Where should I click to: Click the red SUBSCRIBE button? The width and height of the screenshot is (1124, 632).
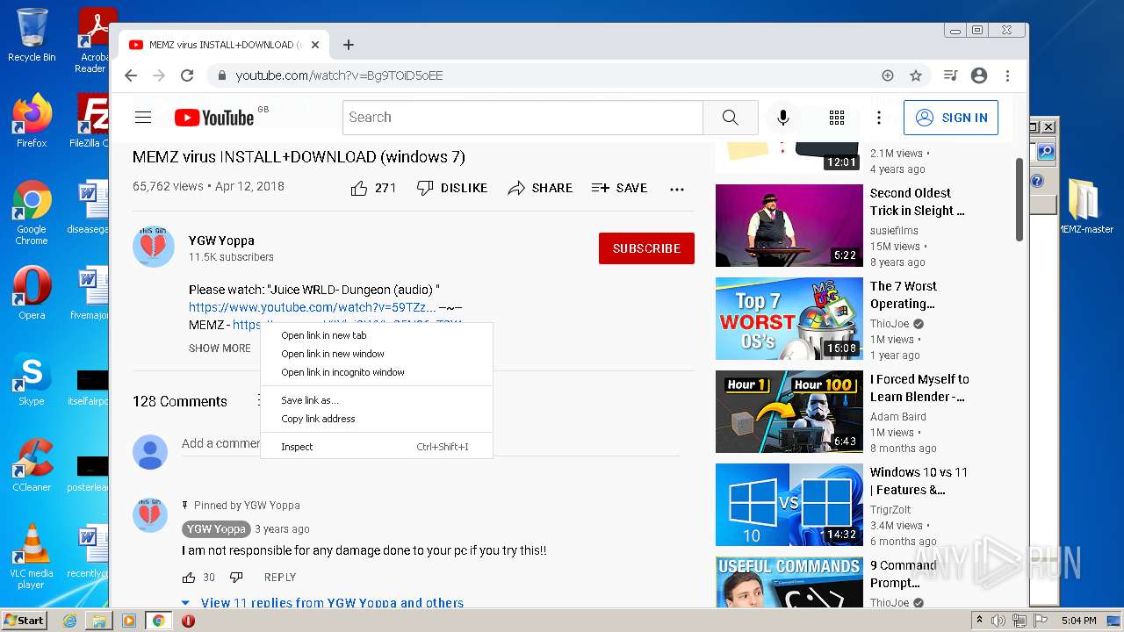646,248
